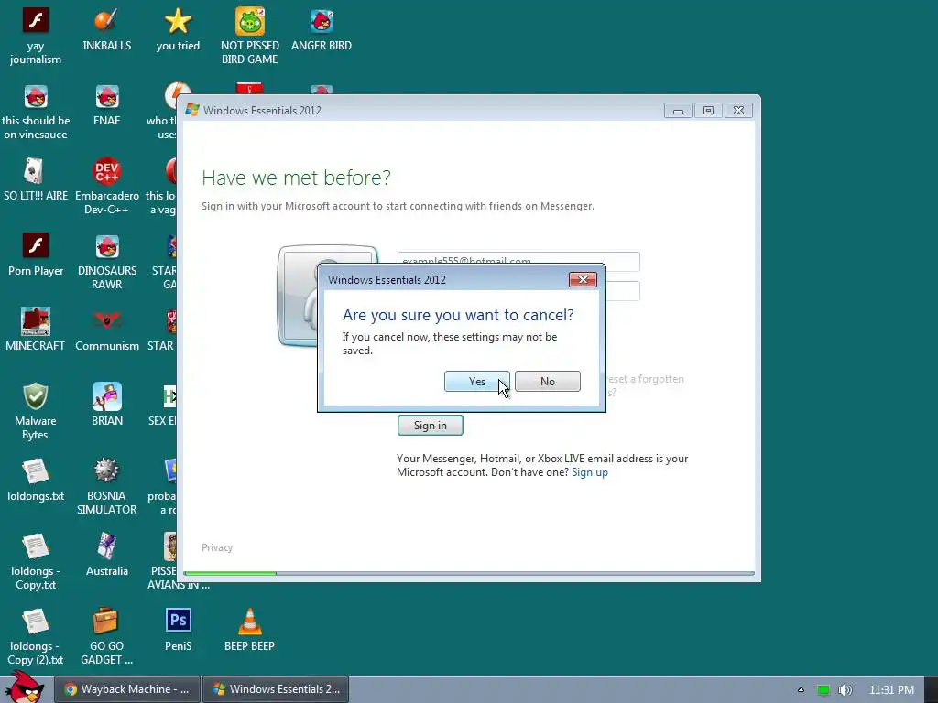Select loldongs - Copy.txt file icon
Image resolution: width=938 pixels, height=703 pixels.
pos(36,562)
